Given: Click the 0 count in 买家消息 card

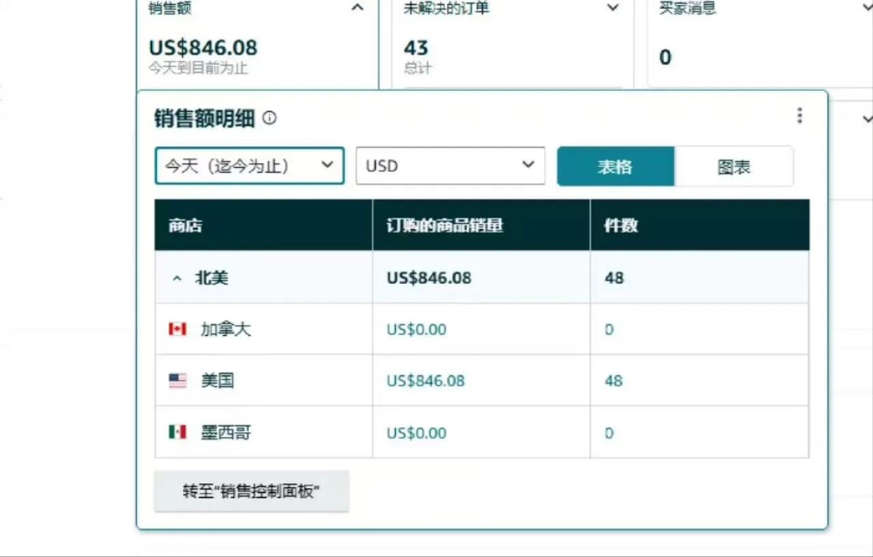Looking at the screenshot, I should [x=665, y=57].
